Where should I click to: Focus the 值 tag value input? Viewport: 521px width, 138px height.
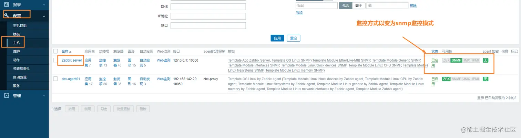pyautogui.click(x=387, y=6)
